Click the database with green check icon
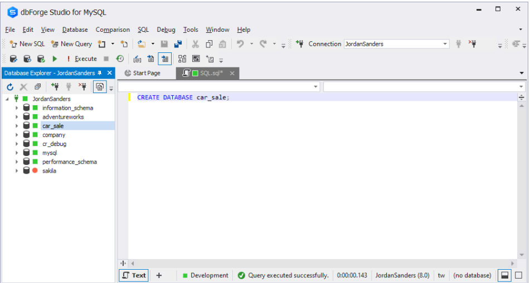The height and width of the screenshot is (283, 530). (x=41, y=59)
